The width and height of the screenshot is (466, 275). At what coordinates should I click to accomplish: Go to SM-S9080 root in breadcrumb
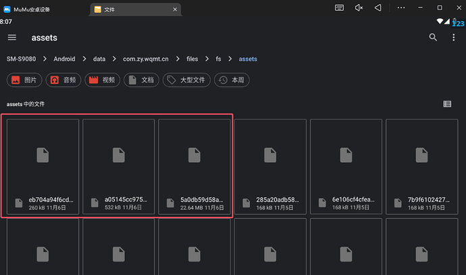(22, 59)
